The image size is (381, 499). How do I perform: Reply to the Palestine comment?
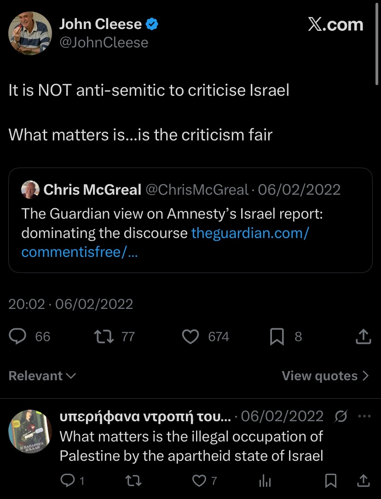click(68, 481)
